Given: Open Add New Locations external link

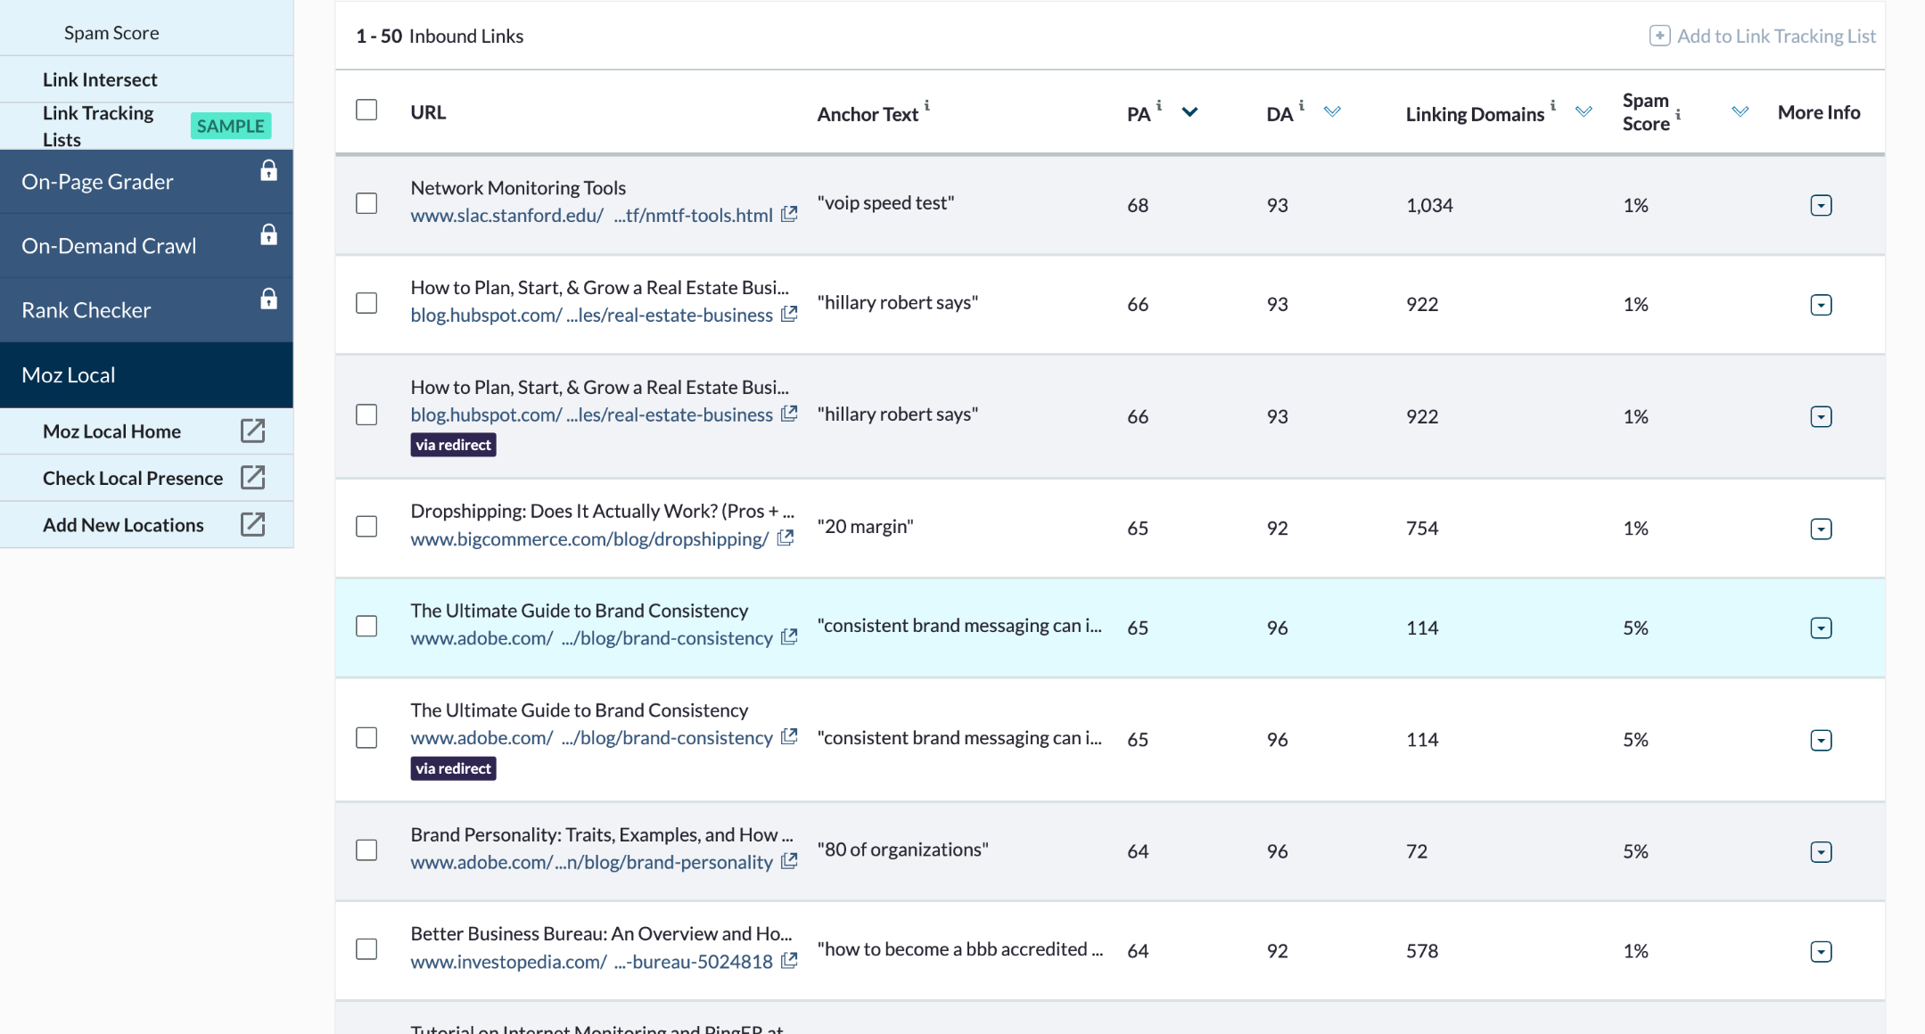Looking at the screenshot, I should [x=252, y=523].
